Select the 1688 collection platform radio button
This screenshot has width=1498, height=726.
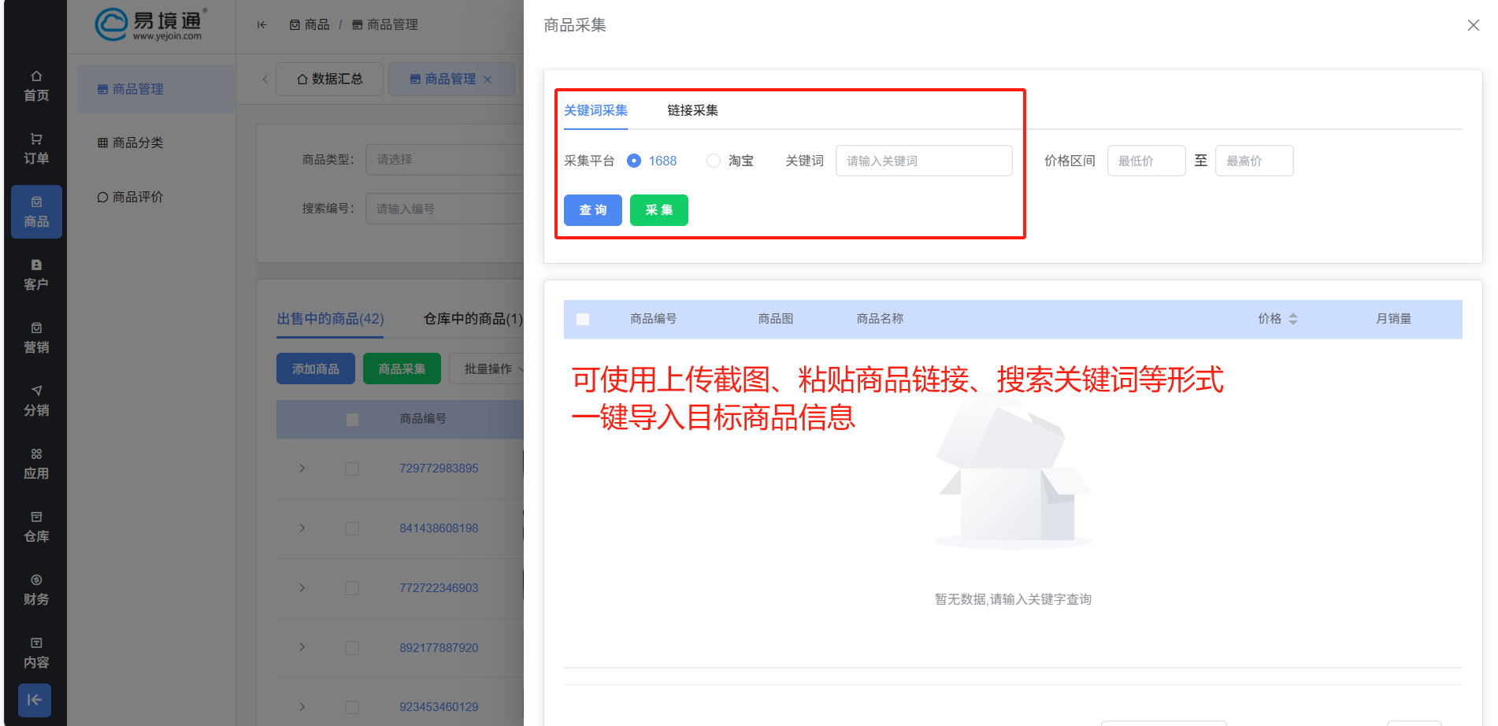click(x=634, y=161)
